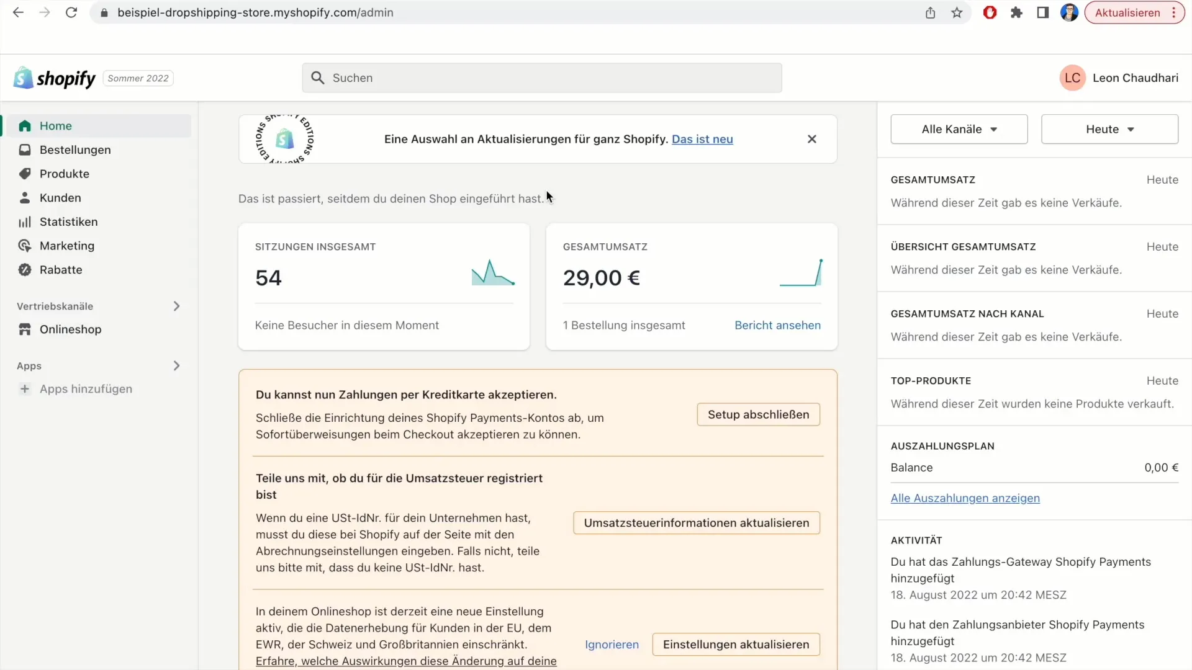Image resolution: width=1192 pixels, height=670 pixels.
Task: Close the Shopify updates notification banner
Action: click(x=811, y=138)
